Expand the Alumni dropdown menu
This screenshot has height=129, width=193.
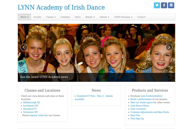point(104,17)
